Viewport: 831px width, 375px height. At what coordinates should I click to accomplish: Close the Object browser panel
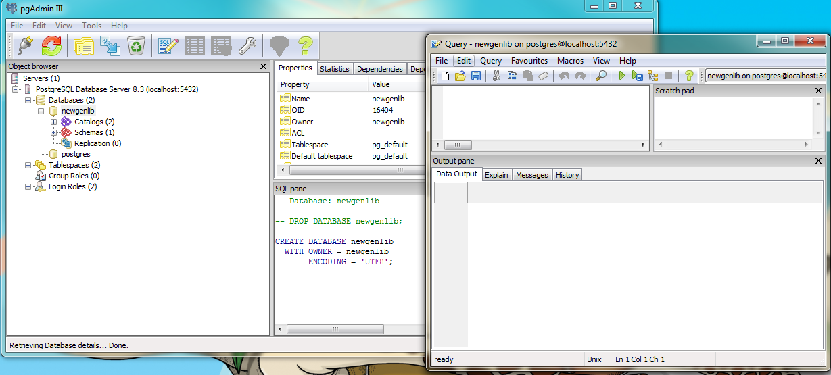[263, 66]
